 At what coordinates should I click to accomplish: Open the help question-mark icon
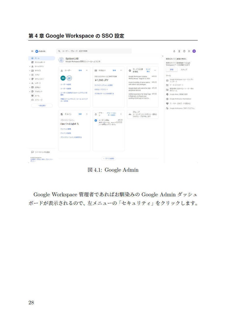pyautogui.click(x=184, y=51)
